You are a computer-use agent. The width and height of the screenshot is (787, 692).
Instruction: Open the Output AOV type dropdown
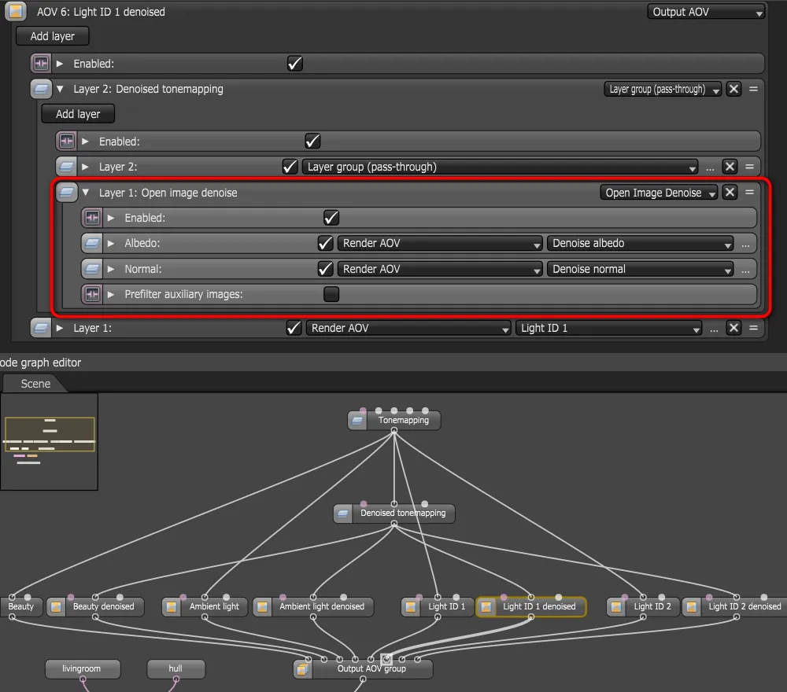click(706, 12)
